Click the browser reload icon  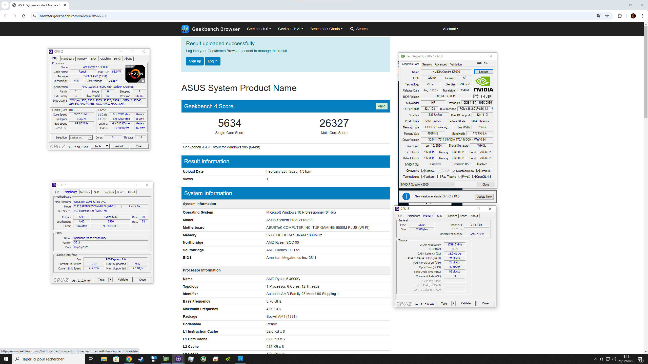point(24,16)
